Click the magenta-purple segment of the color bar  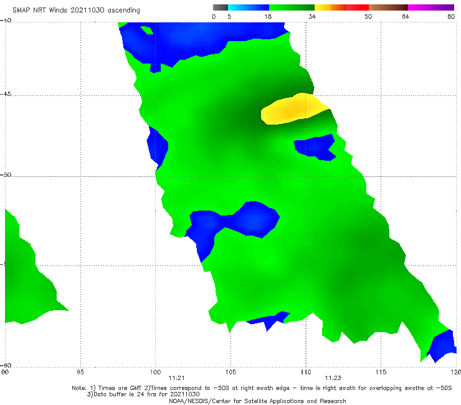(x=431, y=7)
